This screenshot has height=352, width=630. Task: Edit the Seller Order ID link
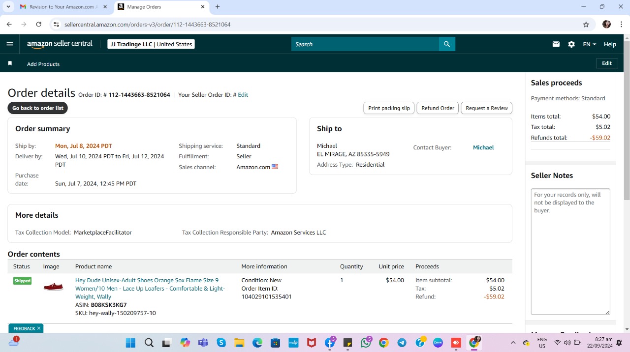coord(243,95)
